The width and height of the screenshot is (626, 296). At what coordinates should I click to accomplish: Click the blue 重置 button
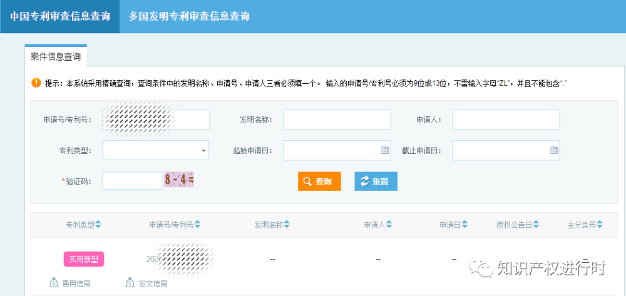(376, 181)
